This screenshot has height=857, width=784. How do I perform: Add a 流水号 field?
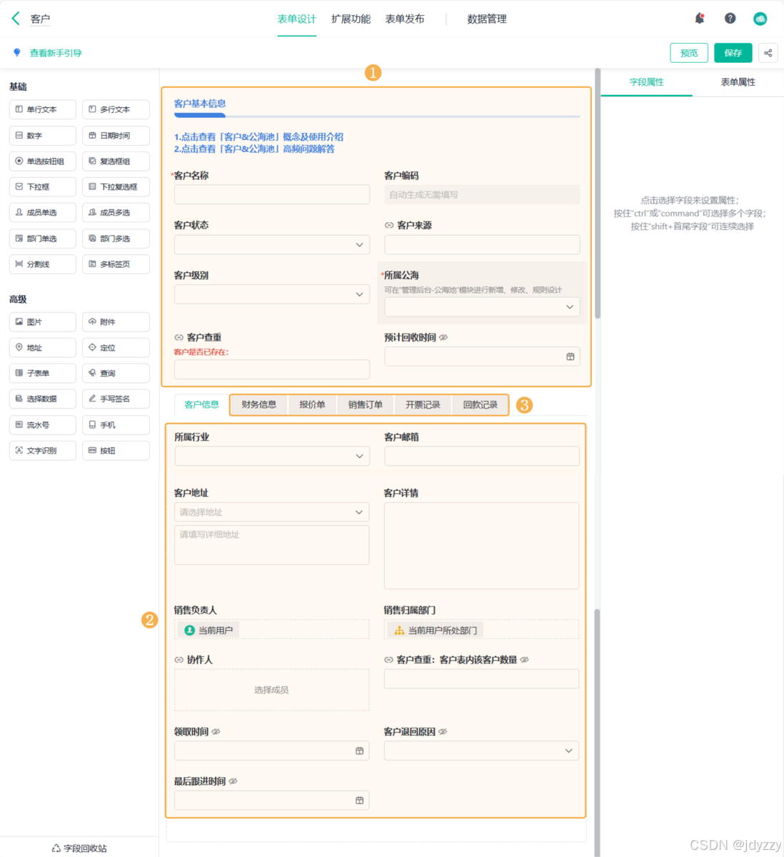pyautogui.click(x=43, y=425)
